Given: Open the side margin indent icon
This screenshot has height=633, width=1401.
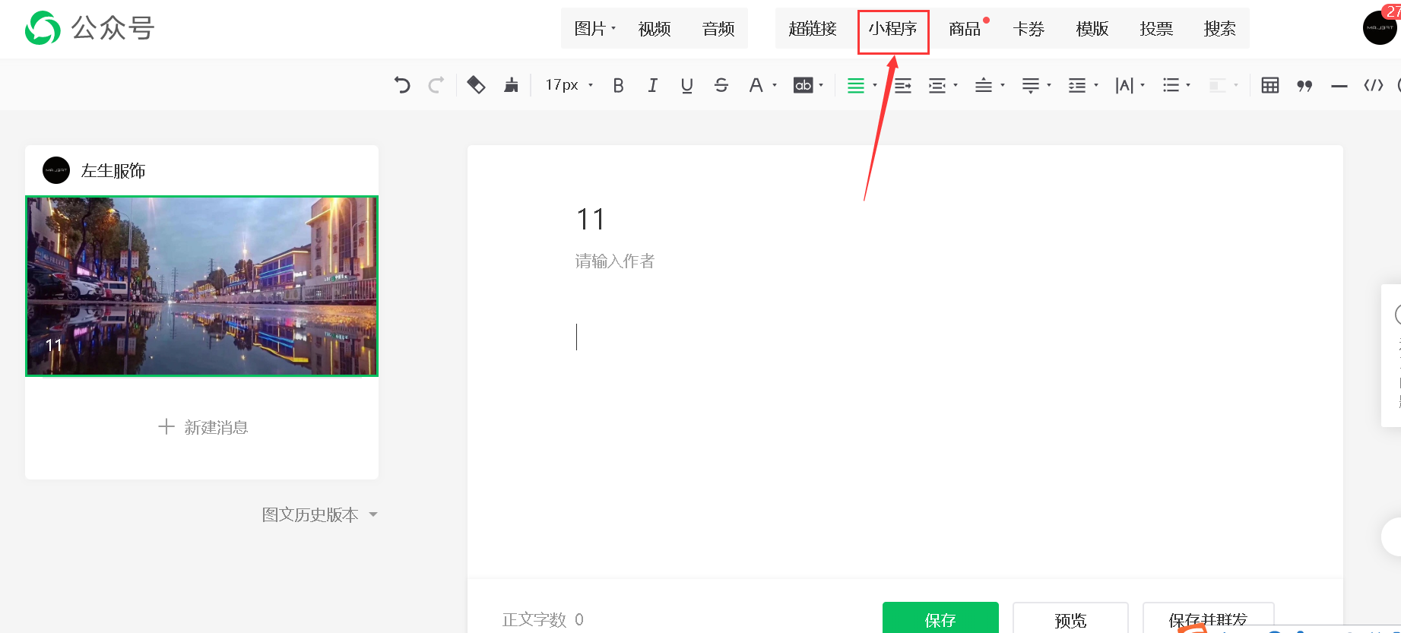Looking at the screenshot, I should (937, 85).
